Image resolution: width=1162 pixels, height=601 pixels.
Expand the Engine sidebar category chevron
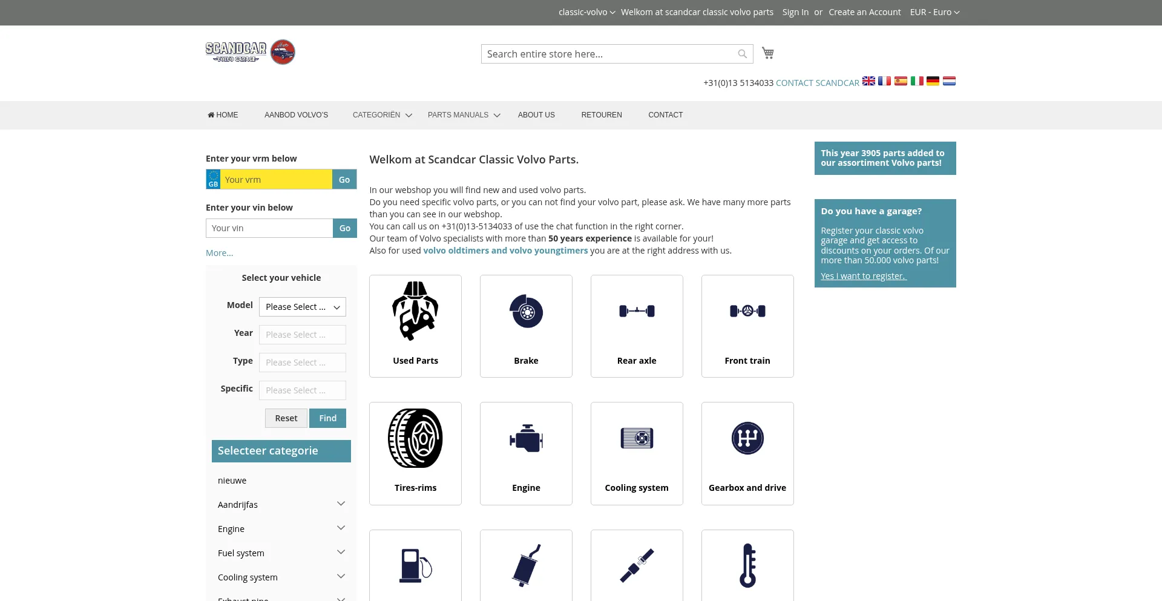(341, 528)
